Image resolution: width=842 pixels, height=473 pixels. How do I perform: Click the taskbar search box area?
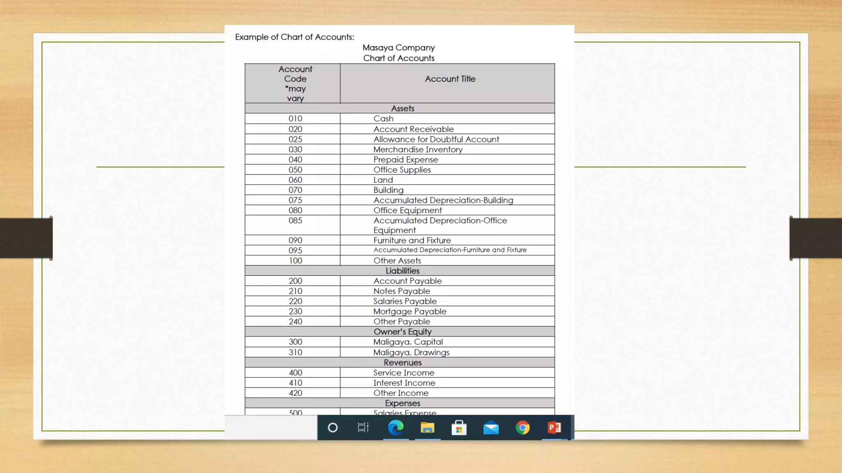271,428
